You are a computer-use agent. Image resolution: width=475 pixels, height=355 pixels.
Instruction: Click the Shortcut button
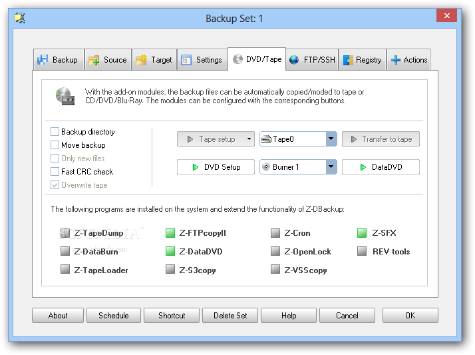point(172,316)
